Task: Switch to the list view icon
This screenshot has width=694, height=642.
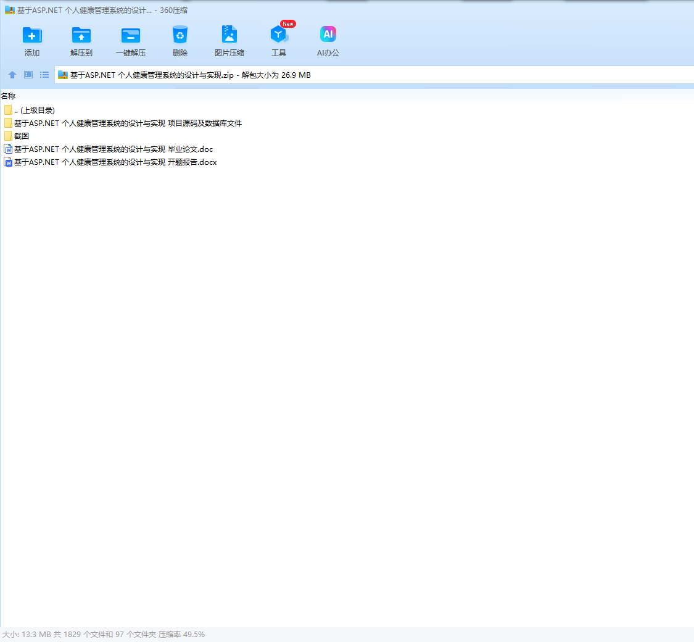Action: point(44,75)
